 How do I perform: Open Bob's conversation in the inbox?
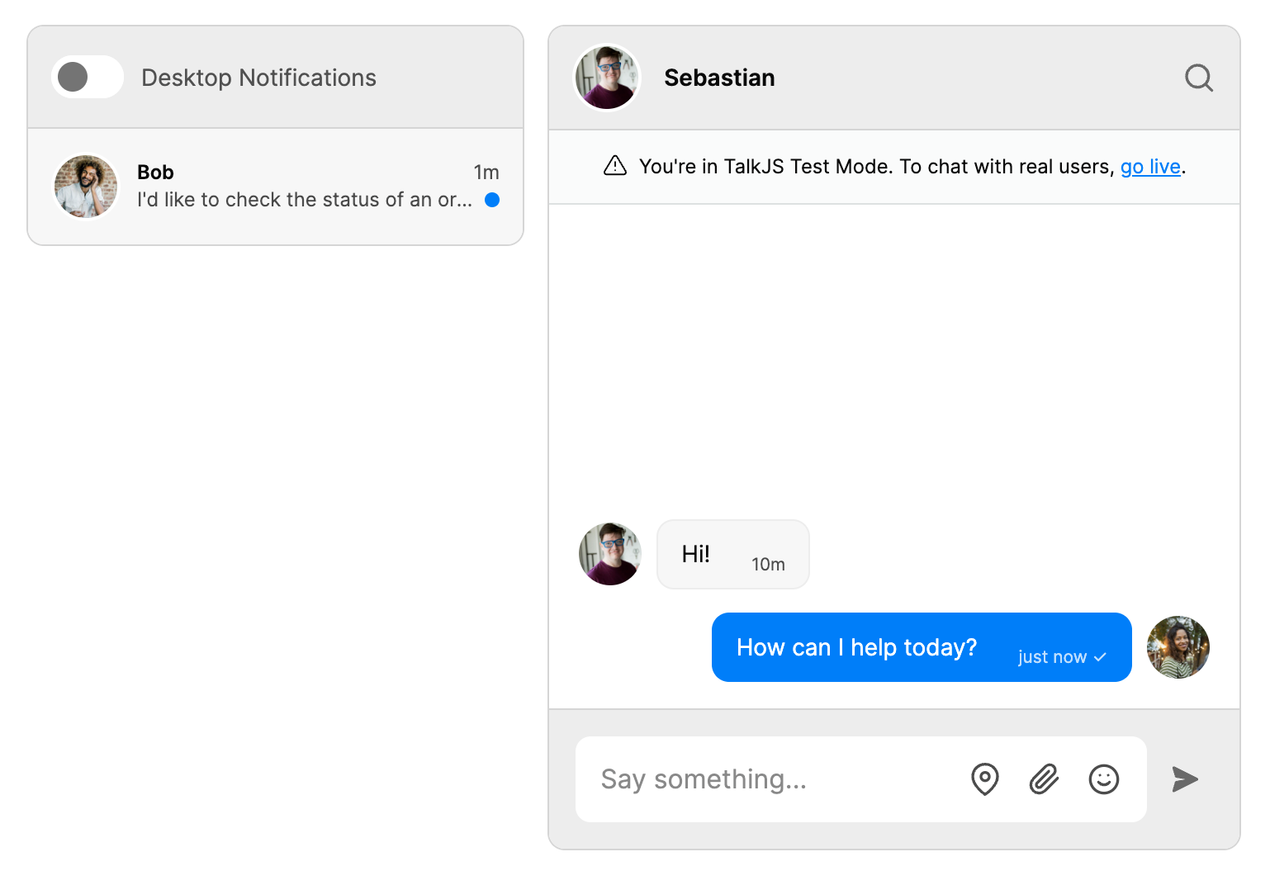(x=304, y=187)
